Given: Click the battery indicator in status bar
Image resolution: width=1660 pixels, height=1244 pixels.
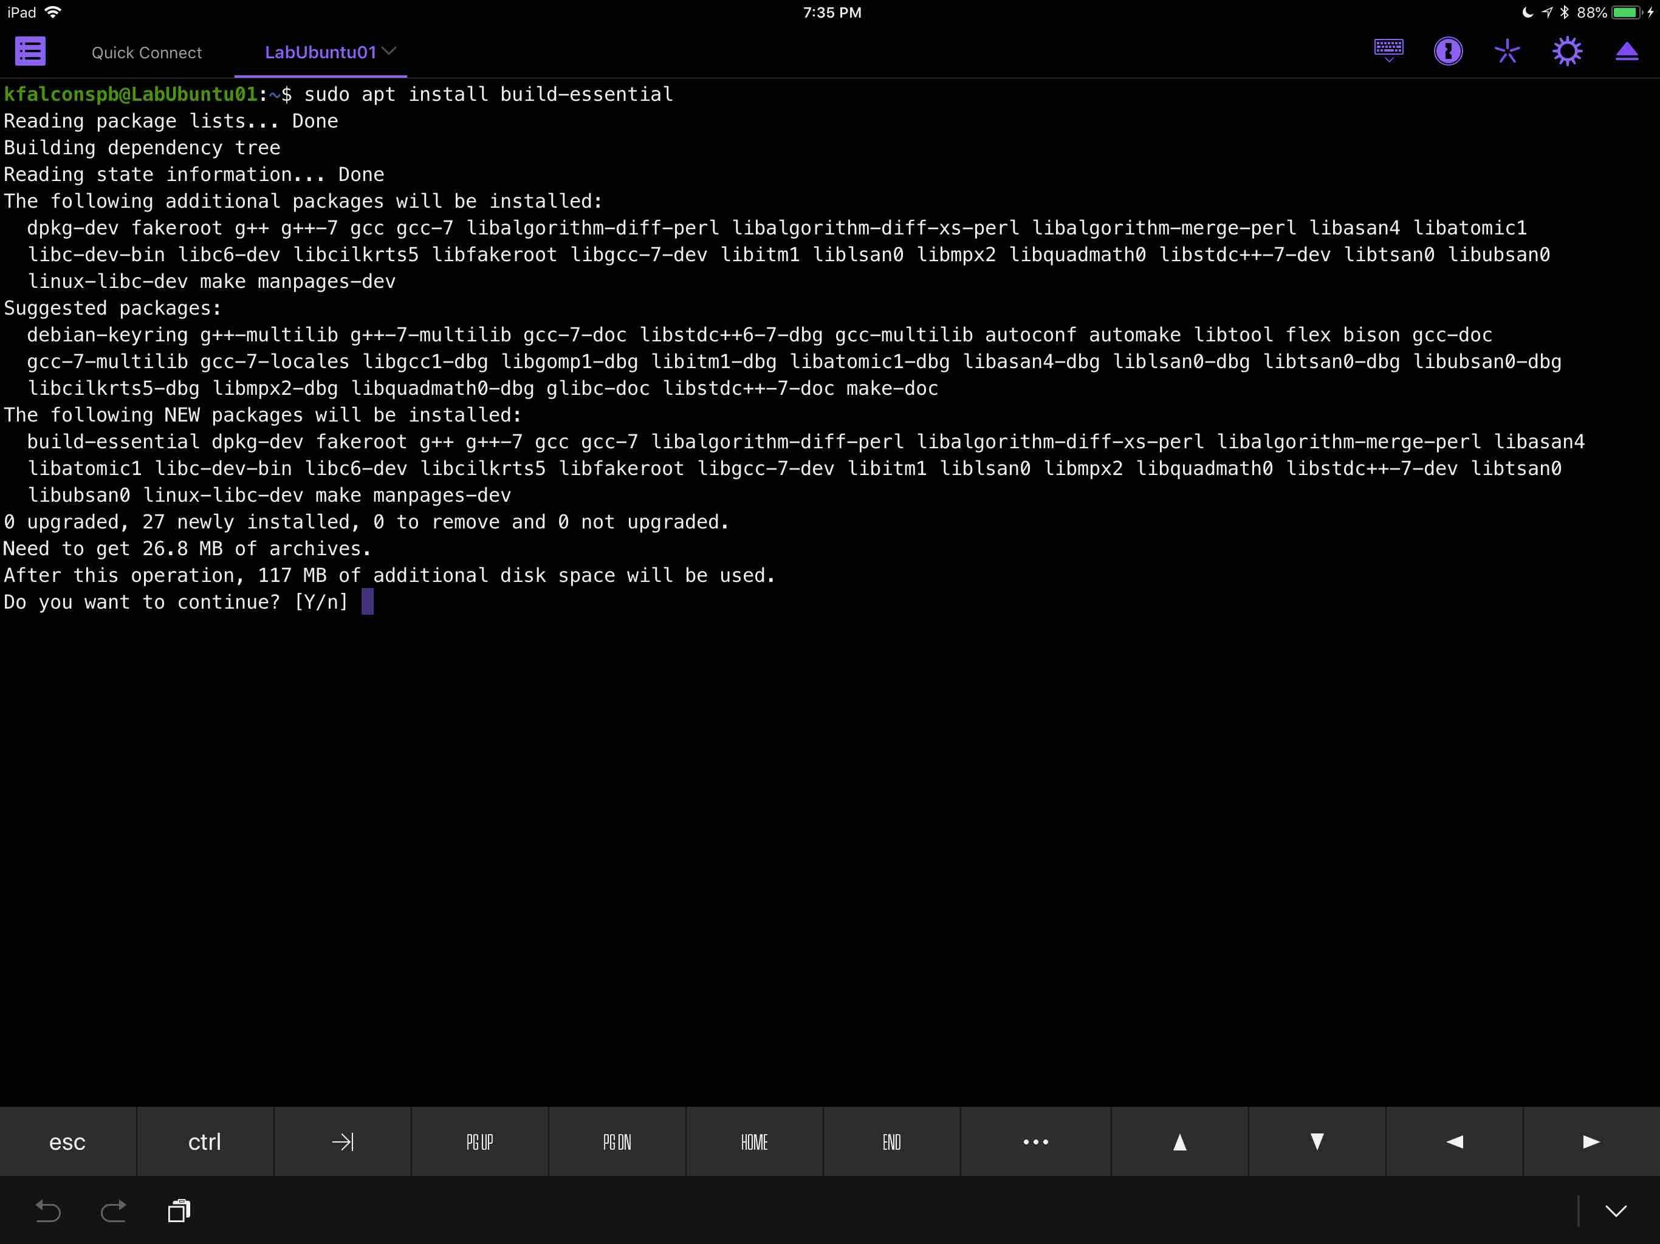Looking at the screenshot, I should [1627, 12].
